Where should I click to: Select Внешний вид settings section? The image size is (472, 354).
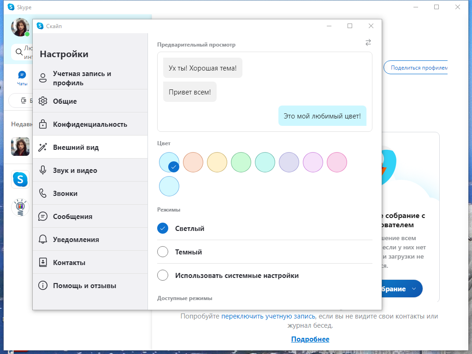coord(90,147)
